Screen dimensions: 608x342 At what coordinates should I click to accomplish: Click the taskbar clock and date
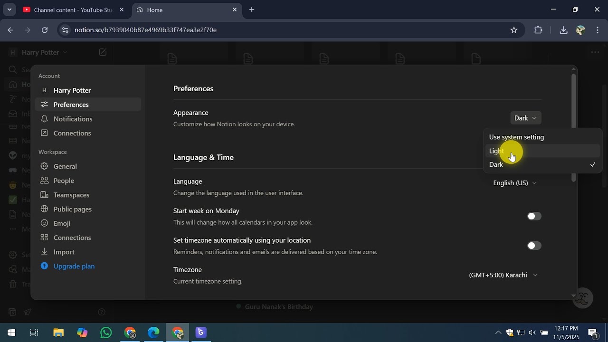(x=566, y=332)
